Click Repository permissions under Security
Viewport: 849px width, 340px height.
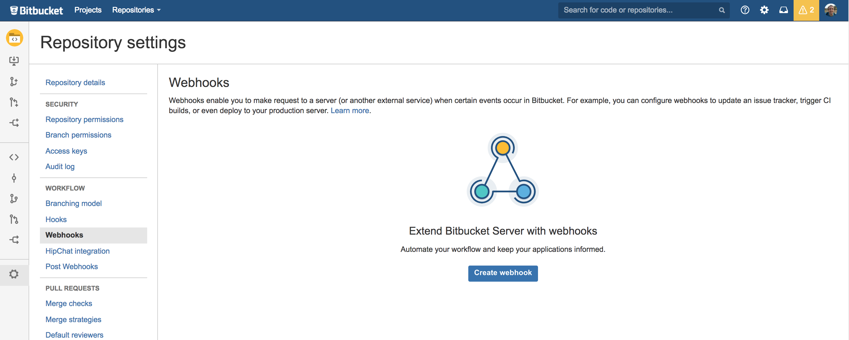point(85,118)
